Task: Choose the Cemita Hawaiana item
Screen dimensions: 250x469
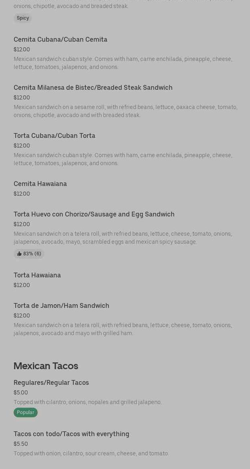Action: coord(40,184)
